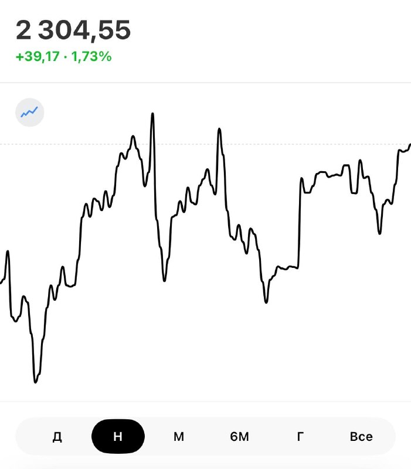Show the Г yearly period
Screen dimensions: 411x469
point(300,437)
